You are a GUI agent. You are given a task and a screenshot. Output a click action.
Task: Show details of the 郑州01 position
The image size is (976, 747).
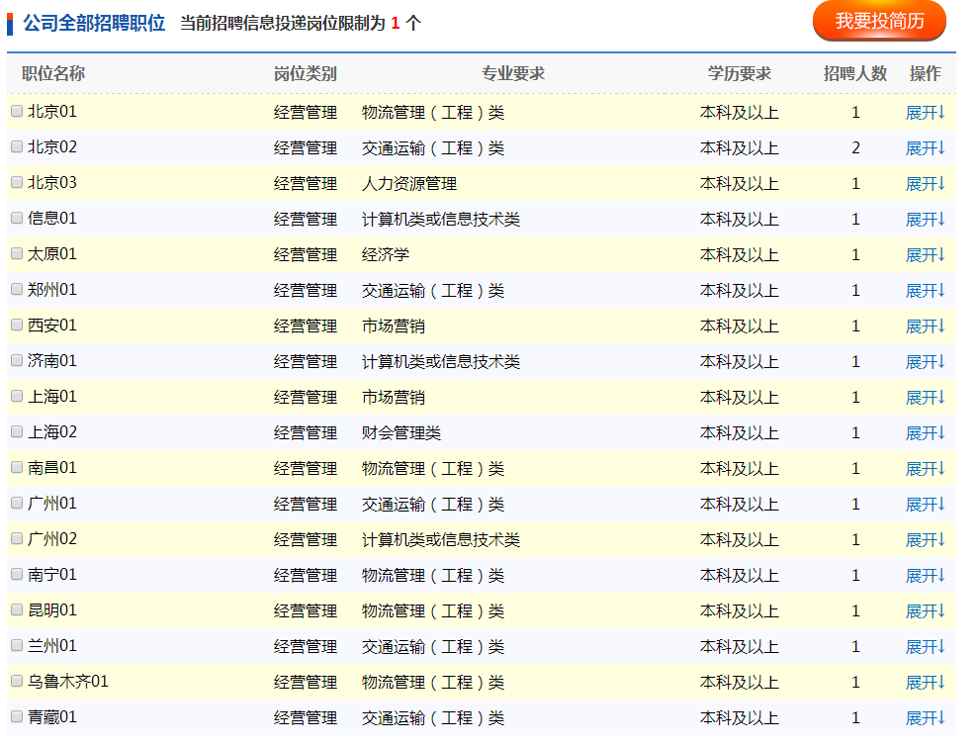(x=925, y=291)
